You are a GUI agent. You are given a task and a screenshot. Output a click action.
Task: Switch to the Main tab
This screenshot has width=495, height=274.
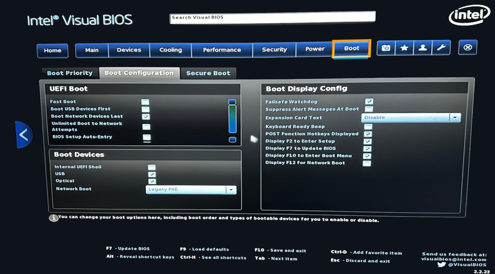[92, 50]
